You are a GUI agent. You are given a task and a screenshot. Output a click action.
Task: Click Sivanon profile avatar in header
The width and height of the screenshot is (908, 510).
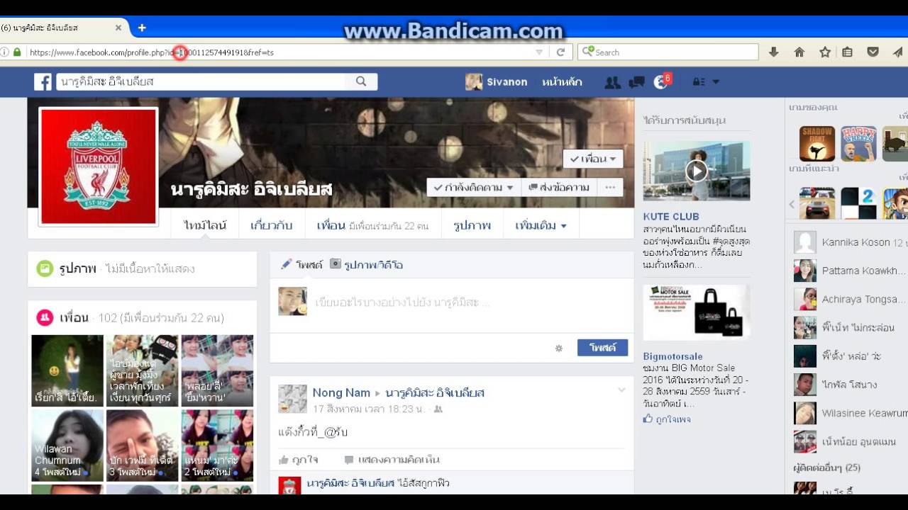[474, 82]
